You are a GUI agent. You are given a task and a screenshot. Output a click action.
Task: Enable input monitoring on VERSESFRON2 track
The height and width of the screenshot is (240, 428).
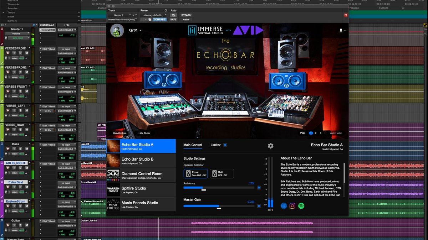[14, 72]
